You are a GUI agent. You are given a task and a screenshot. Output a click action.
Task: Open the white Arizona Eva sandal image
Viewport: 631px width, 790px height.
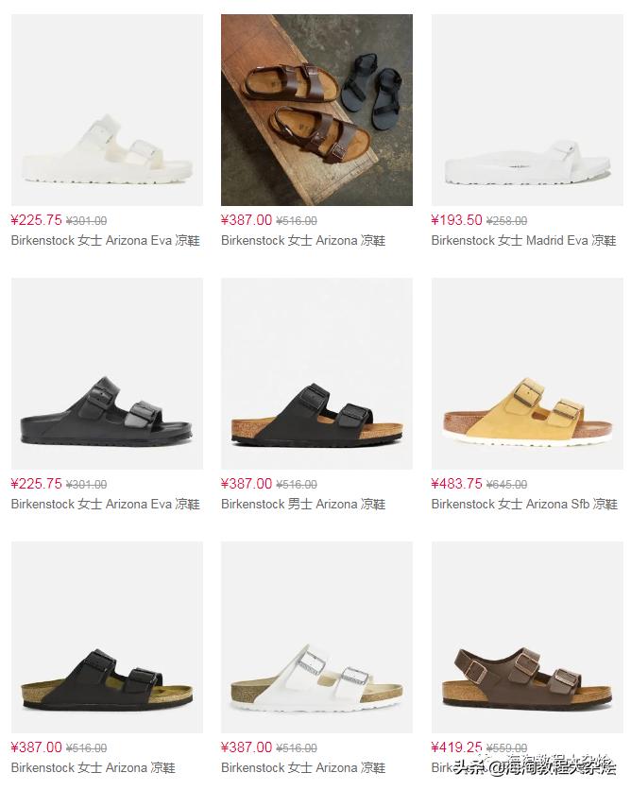107,110
